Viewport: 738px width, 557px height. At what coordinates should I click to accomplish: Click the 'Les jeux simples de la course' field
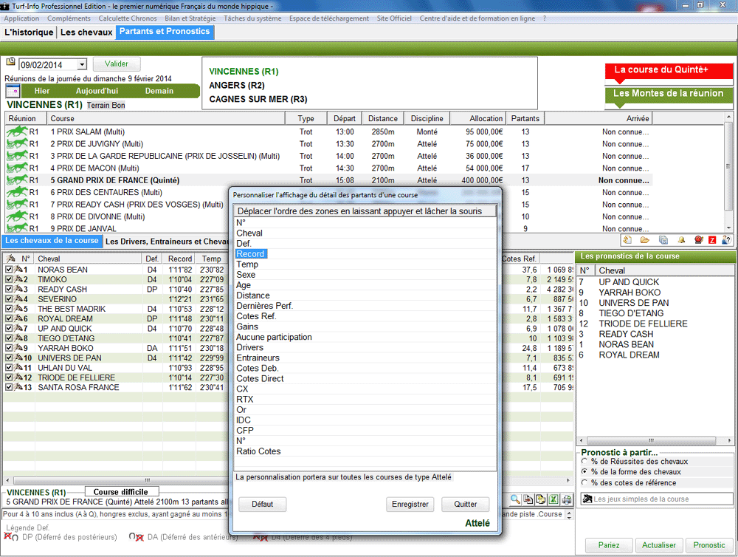[x=655, y=499]
